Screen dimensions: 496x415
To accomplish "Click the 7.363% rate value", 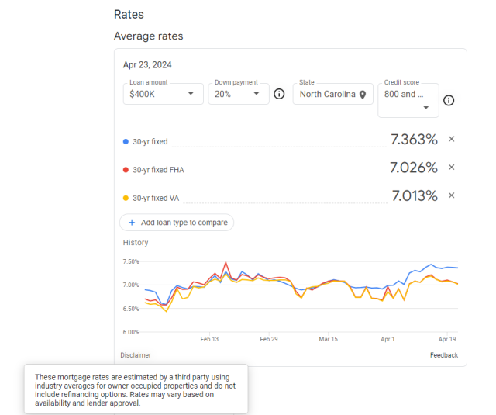I will pos(414,140).
